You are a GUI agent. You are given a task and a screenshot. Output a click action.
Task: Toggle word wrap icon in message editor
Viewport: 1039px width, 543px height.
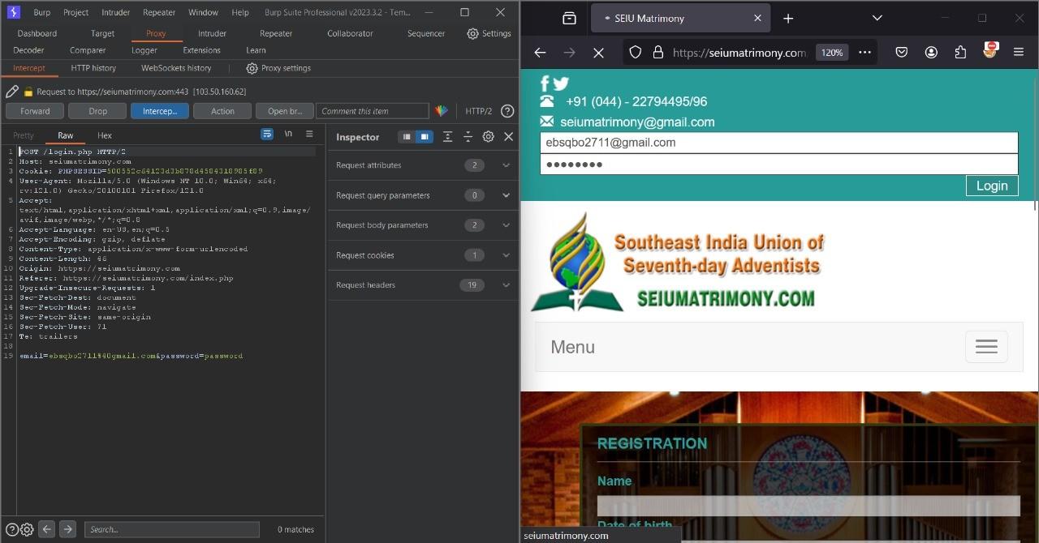266,134
